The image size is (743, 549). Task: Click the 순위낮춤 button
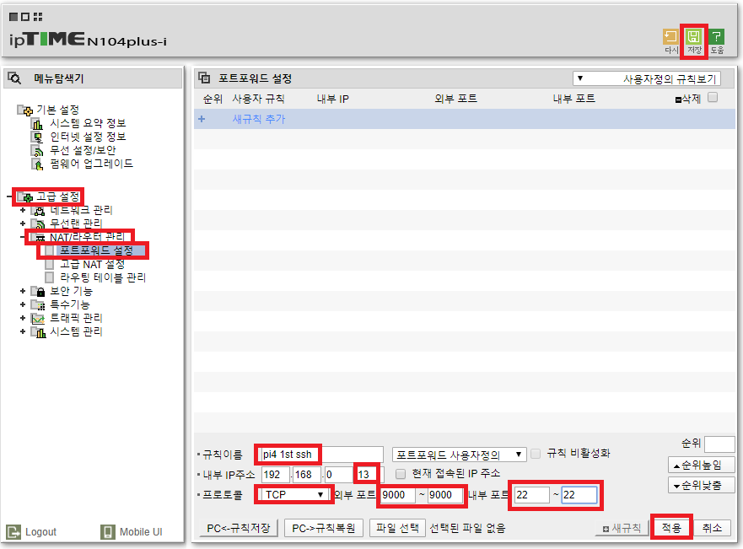[x=702, y=485]
